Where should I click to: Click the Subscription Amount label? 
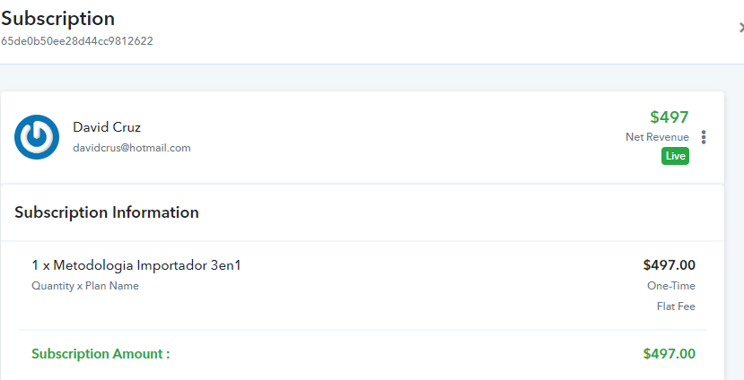click(101, 354)
